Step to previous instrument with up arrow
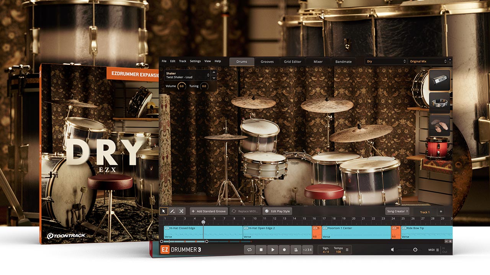 (x=214, y=73)
